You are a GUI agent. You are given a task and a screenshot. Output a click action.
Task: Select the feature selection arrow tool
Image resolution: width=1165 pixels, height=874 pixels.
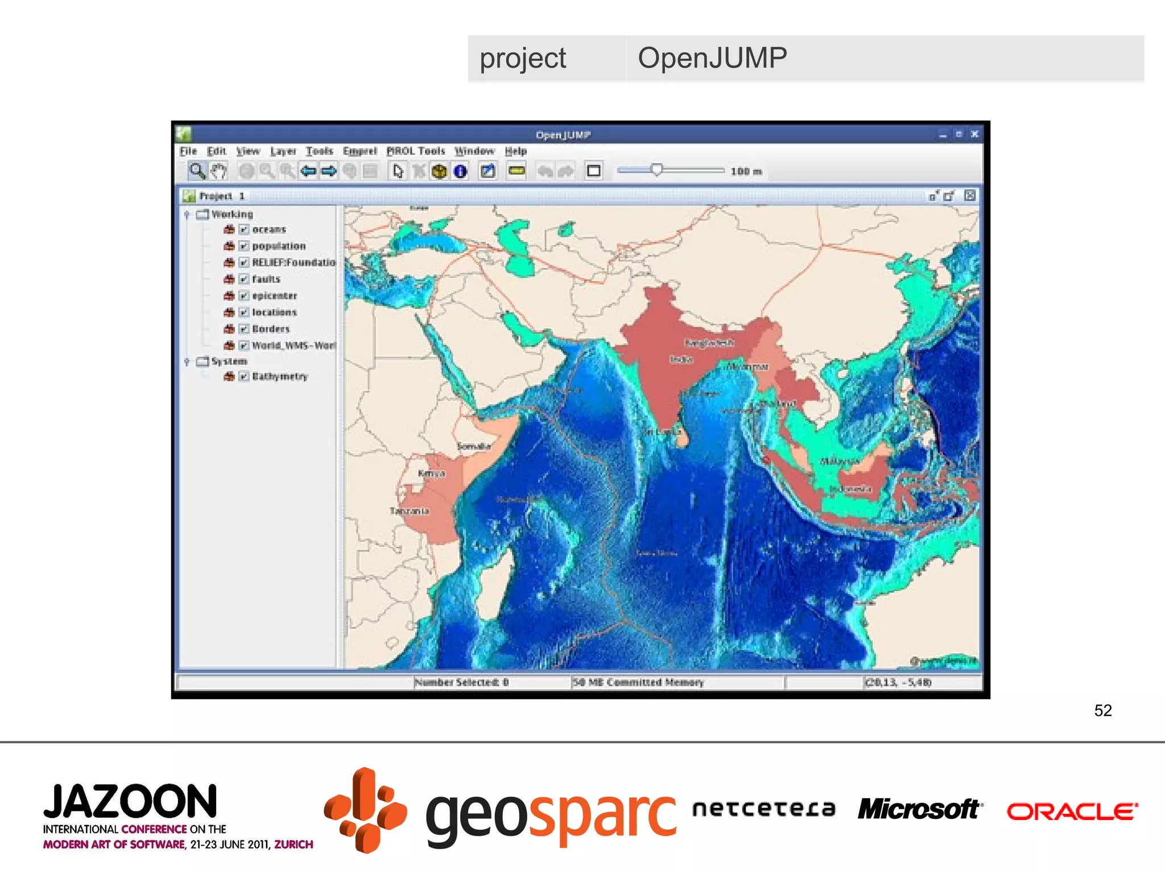398,171
